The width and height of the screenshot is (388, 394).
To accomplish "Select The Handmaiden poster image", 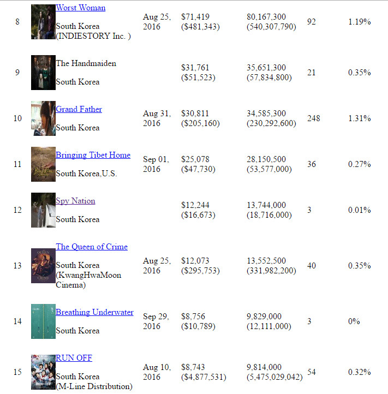I will click(43, 73).
